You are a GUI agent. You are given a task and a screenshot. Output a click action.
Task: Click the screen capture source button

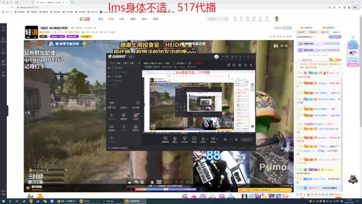(165, 139)
